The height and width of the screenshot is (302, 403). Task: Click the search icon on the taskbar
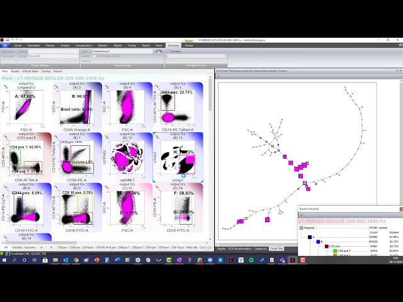pos(14,260)
